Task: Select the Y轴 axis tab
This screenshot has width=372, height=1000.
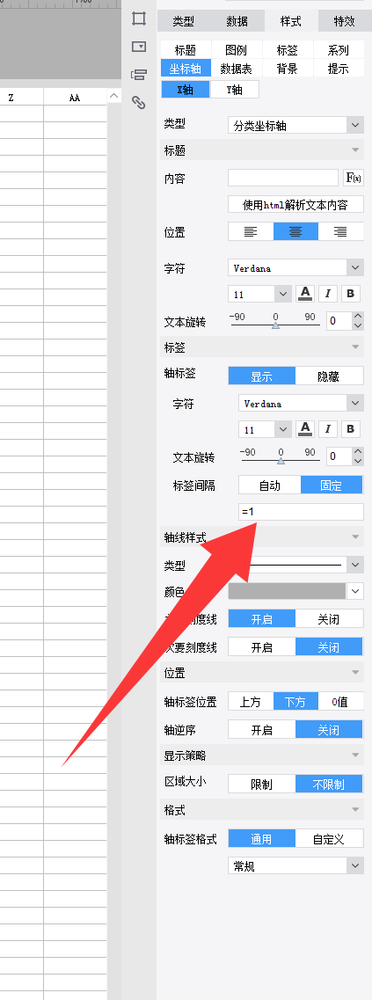Action: click(x=235, y=90)
